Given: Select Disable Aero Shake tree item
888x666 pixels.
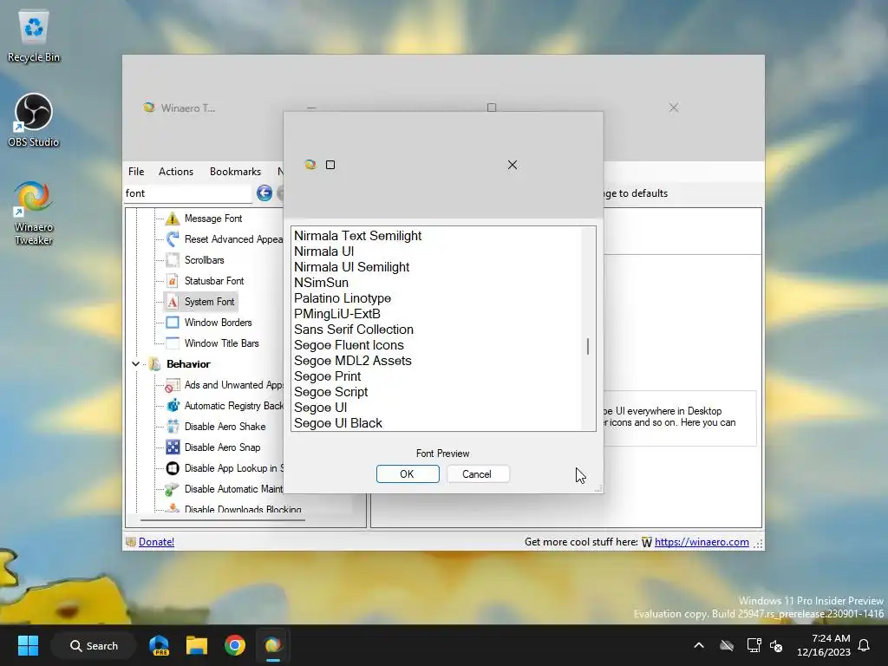Looking at the screenshot, I should pos(225,427).
